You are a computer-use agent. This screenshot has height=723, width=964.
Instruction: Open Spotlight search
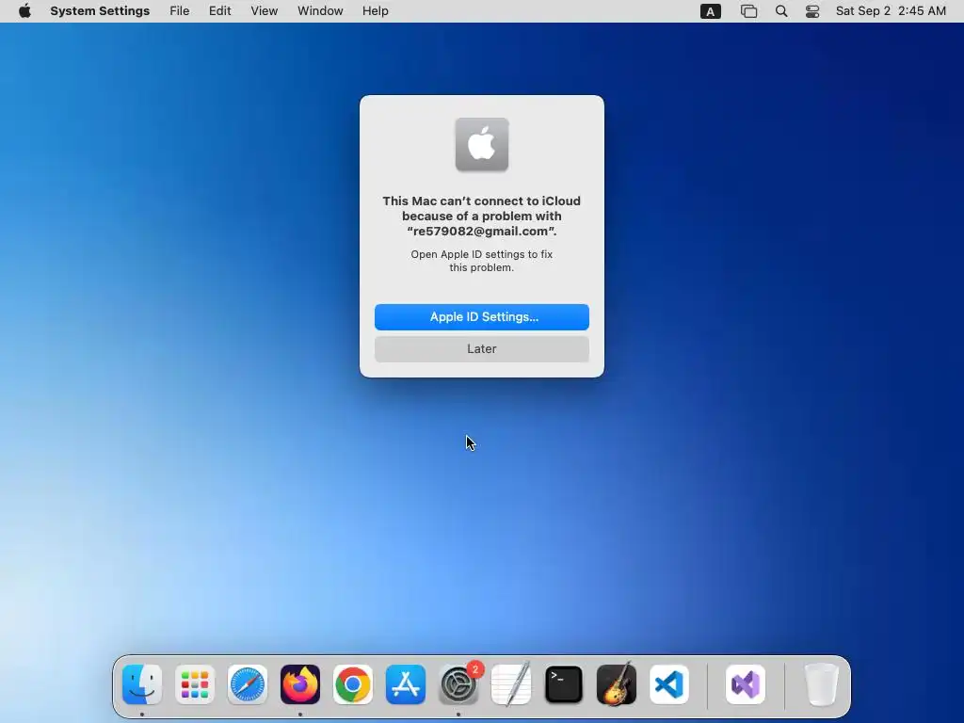tap(780, 11)
